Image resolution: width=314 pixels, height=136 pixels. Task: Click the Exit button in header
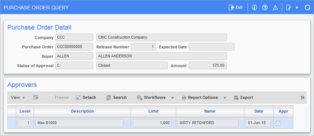click(236, 8)
